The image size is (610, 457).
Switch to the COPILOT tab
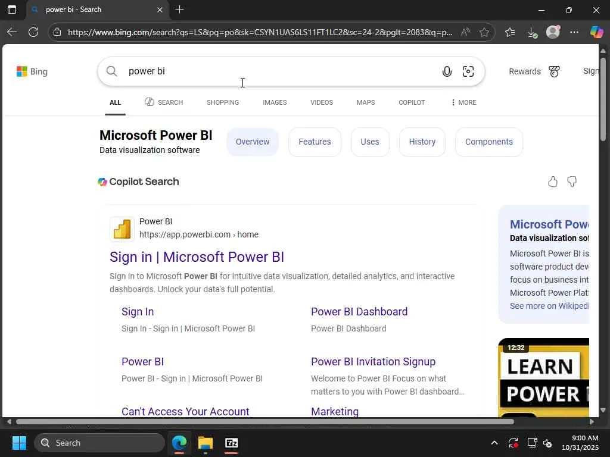pyautogui.click(x=412, y=102)
